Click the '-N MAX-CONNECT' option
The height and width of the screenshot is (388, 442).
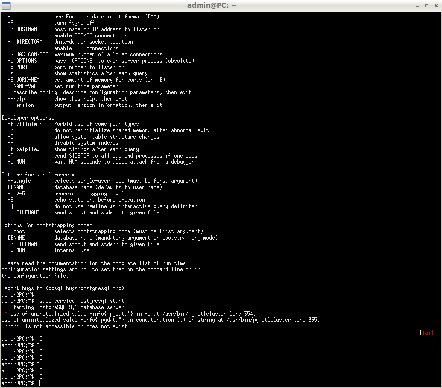click(28, 54)
